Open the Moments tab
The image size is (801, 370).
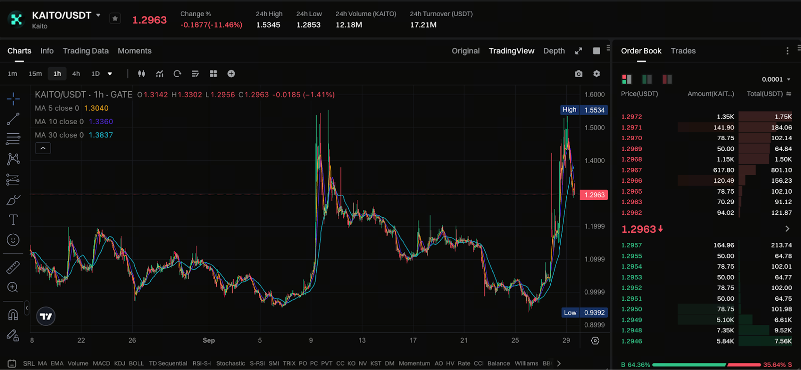135,51
